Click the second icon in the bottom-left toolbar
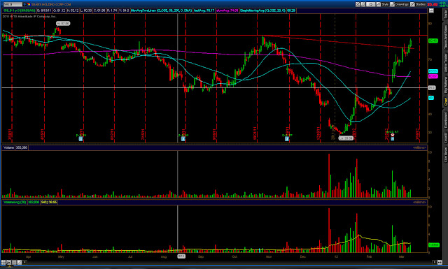The image size is (448, 269). coord(9,263)
